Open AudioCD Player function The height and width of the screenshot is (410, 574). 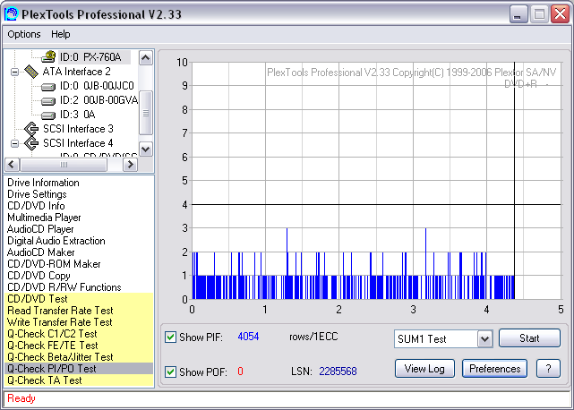tap(40, 229)
